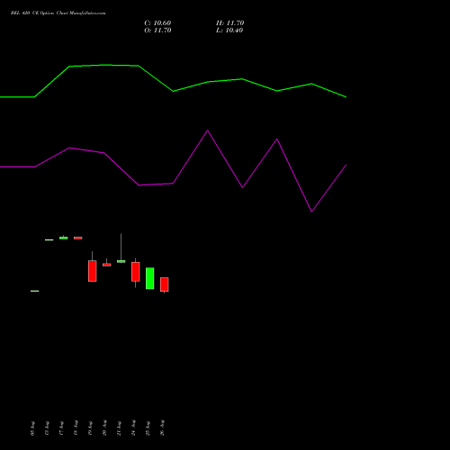Click the "19 Aug" date axis label
The width and height of the screenshot is (450, 450).
[90, 427]
